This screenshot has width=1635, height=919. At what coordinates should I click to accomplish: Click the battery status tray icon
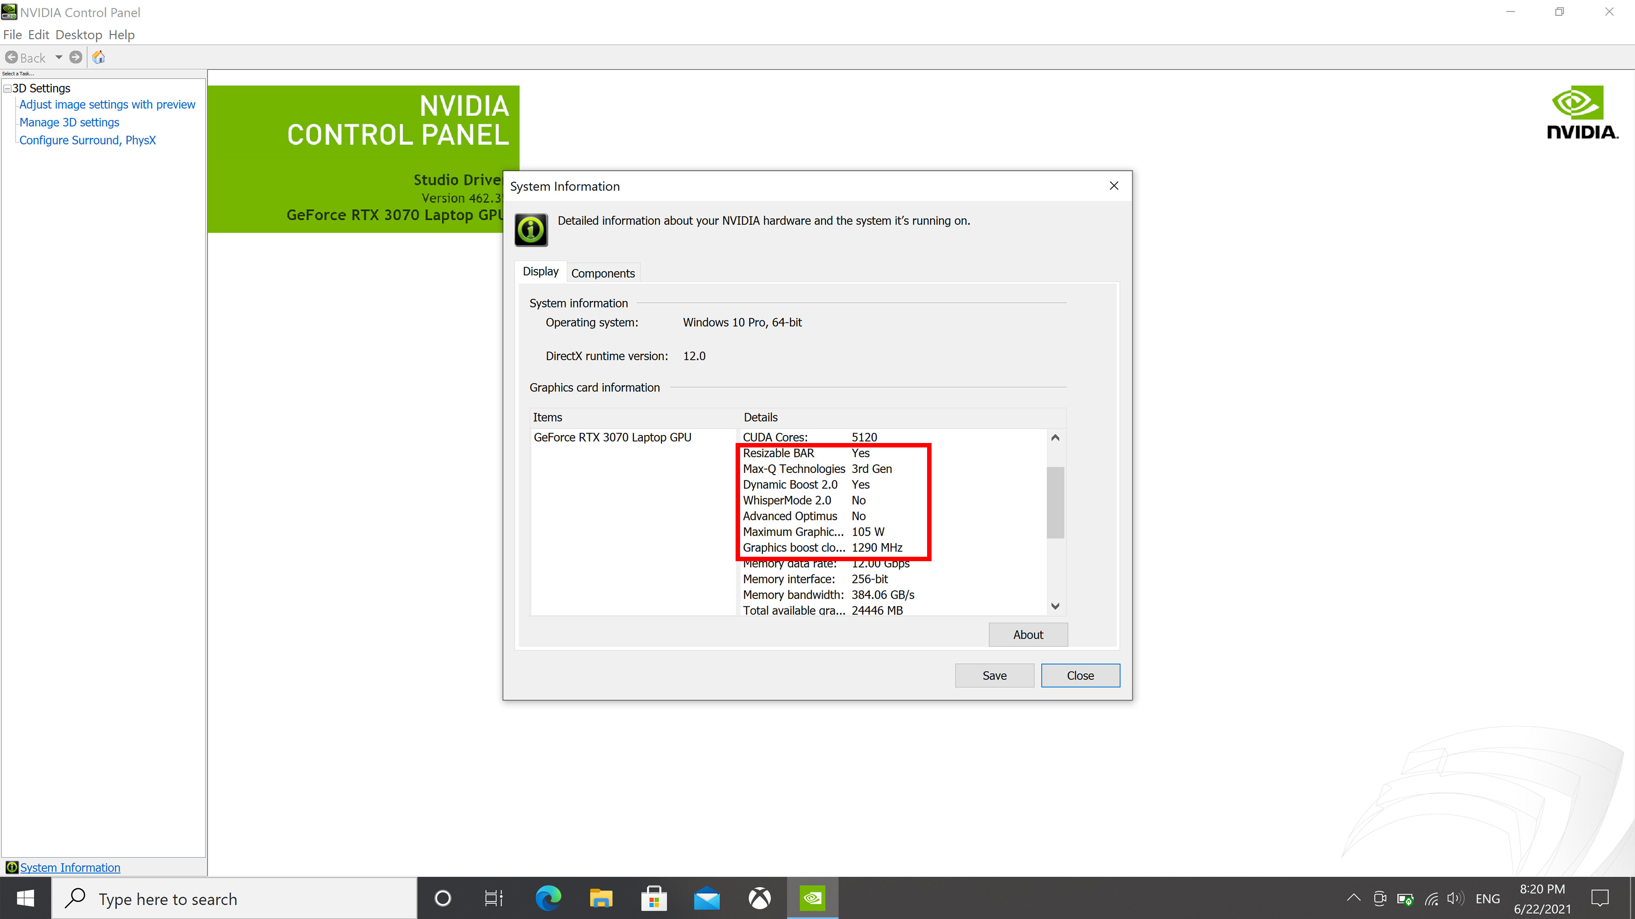[x=1405, y=899]
